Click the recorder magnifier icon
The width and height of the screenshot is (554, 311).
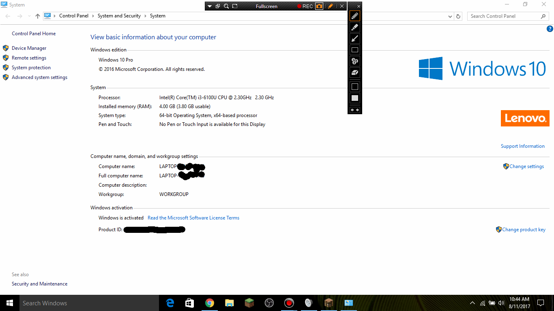[x=226, y=6]
